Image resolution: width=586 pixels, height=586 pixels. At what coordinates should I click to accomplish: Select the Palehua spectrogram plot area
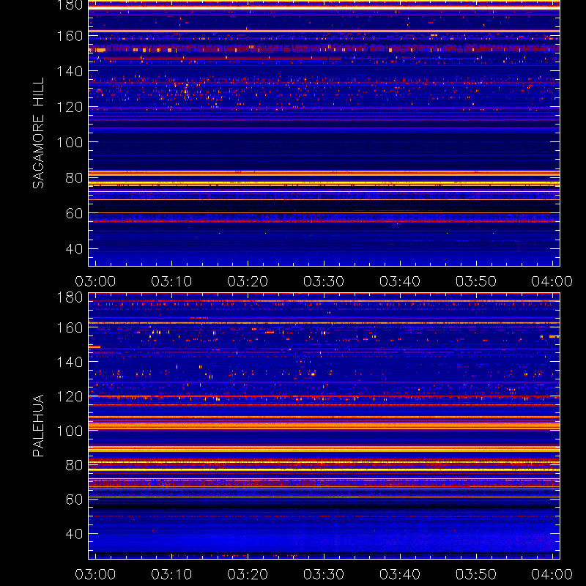[x=324, y=426]
